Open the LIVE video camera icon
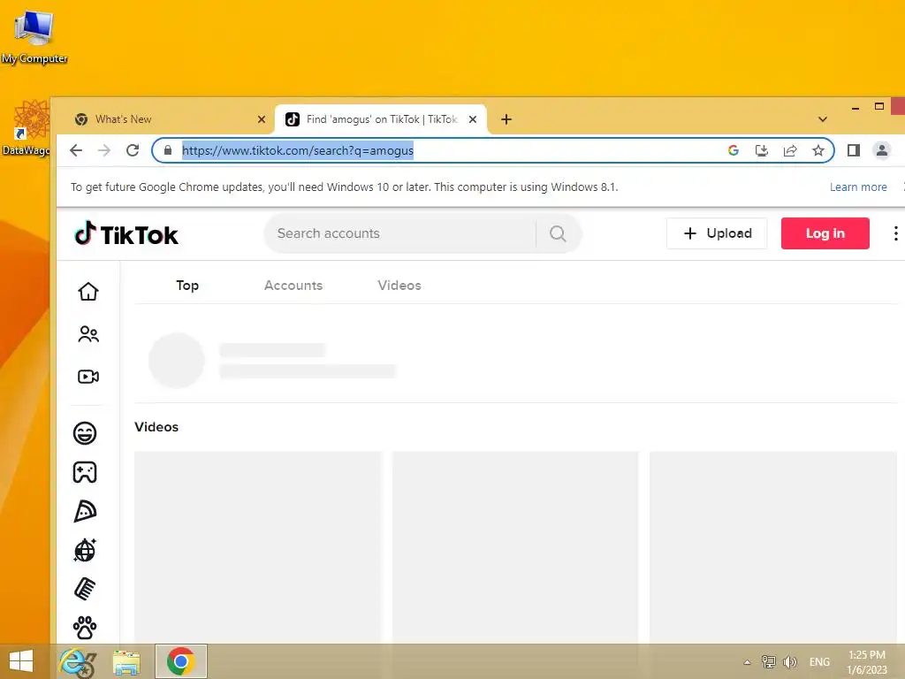The image size is (905, 679). pyautogui.click(x=88, y=377)
